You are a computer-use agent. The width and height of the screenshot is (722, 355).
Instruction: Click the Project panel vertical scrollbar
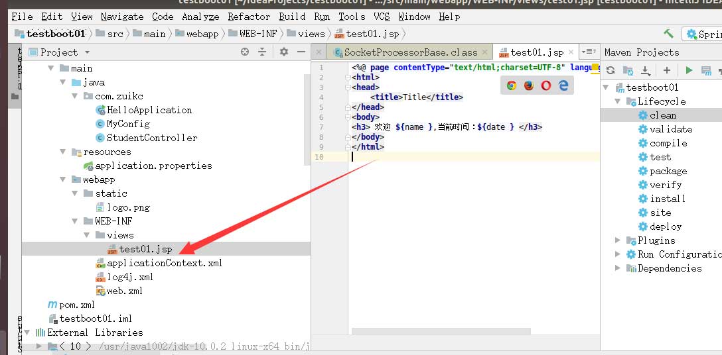tap(308, 120)
